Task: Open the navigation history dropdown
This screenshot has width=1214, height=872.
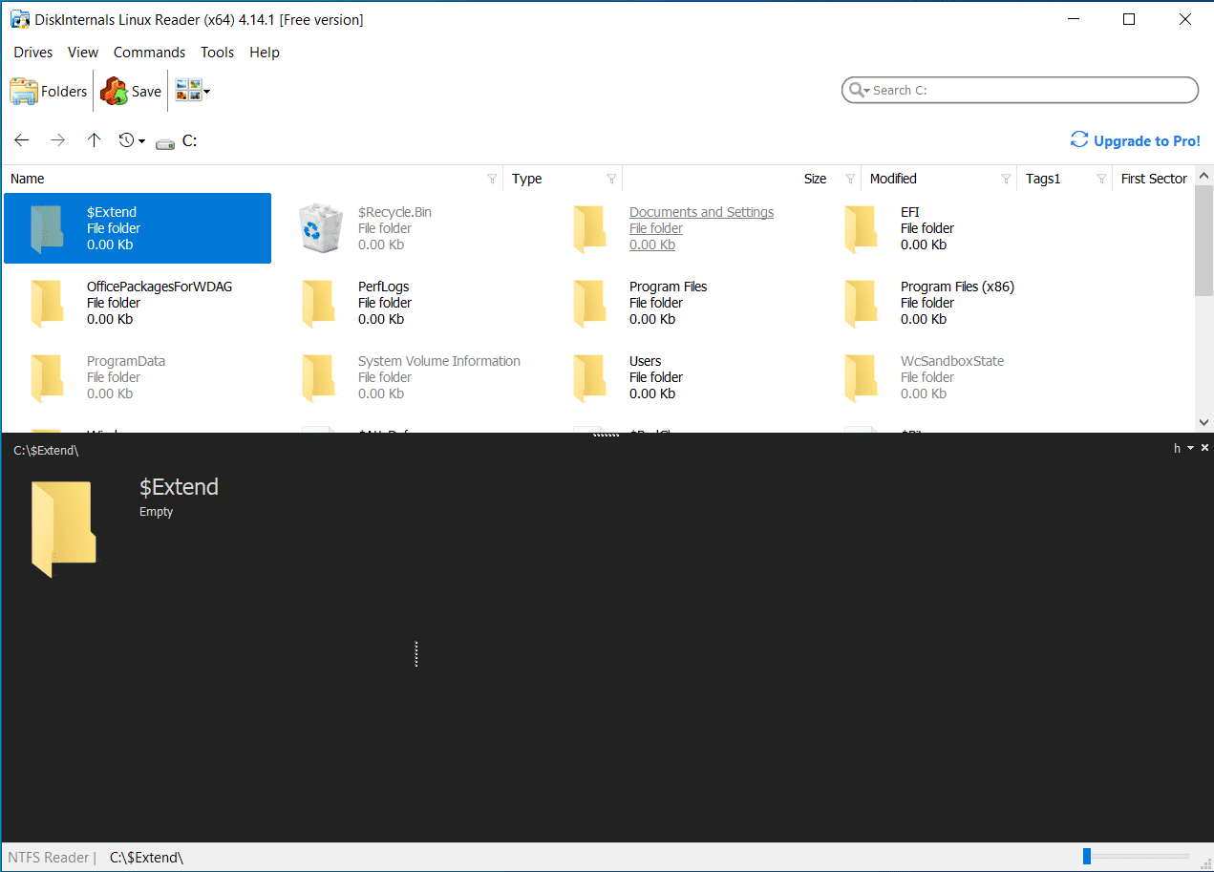Action: (132, 140)
